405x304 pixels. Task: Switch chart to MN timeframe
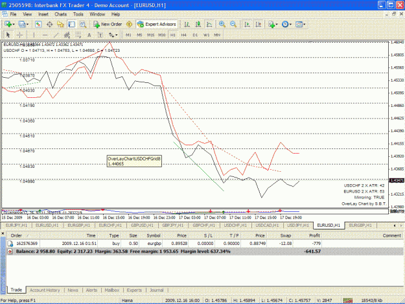pos(217,35)
